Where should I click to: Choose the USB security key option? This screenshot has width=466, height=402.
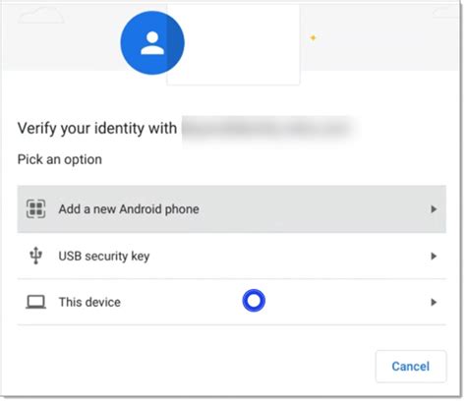[x=232, y=256]
